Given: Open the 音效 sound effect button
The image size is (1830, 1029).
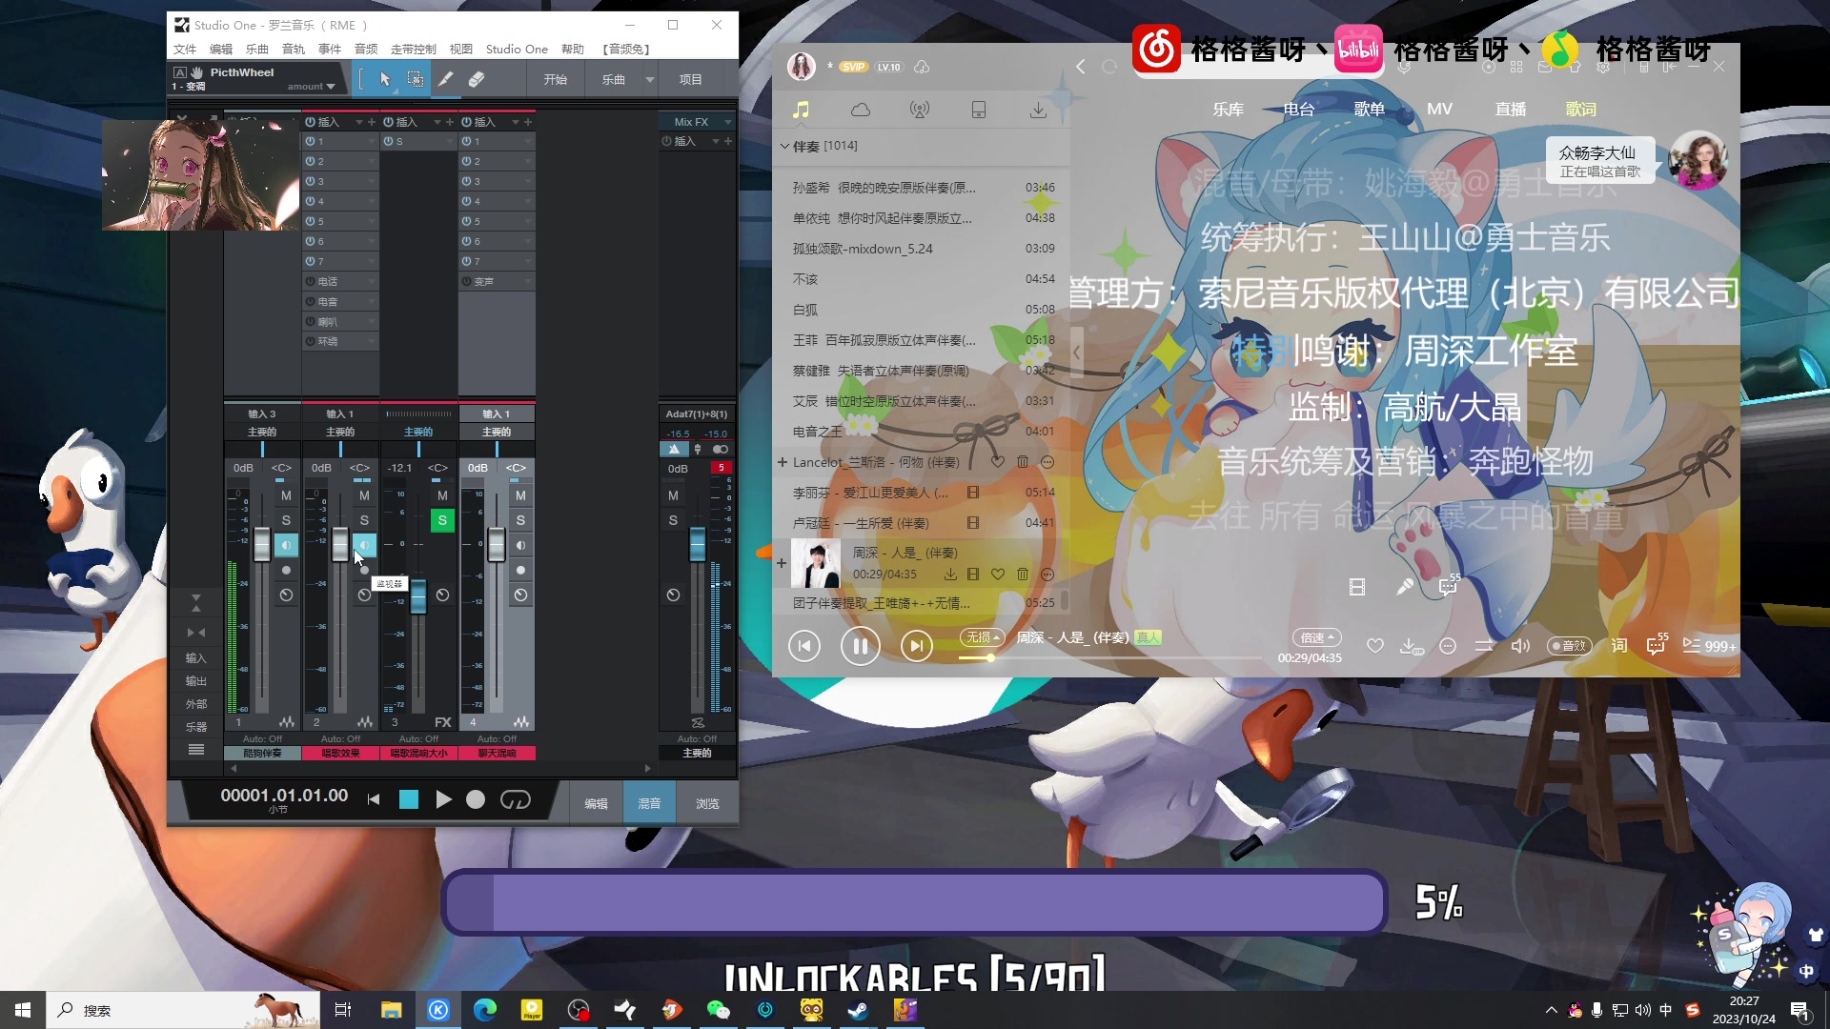Looking at the screenshot, I should 1569,646.
